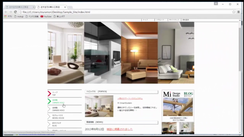Open the アプリ apps bookmark

[8, 16]
